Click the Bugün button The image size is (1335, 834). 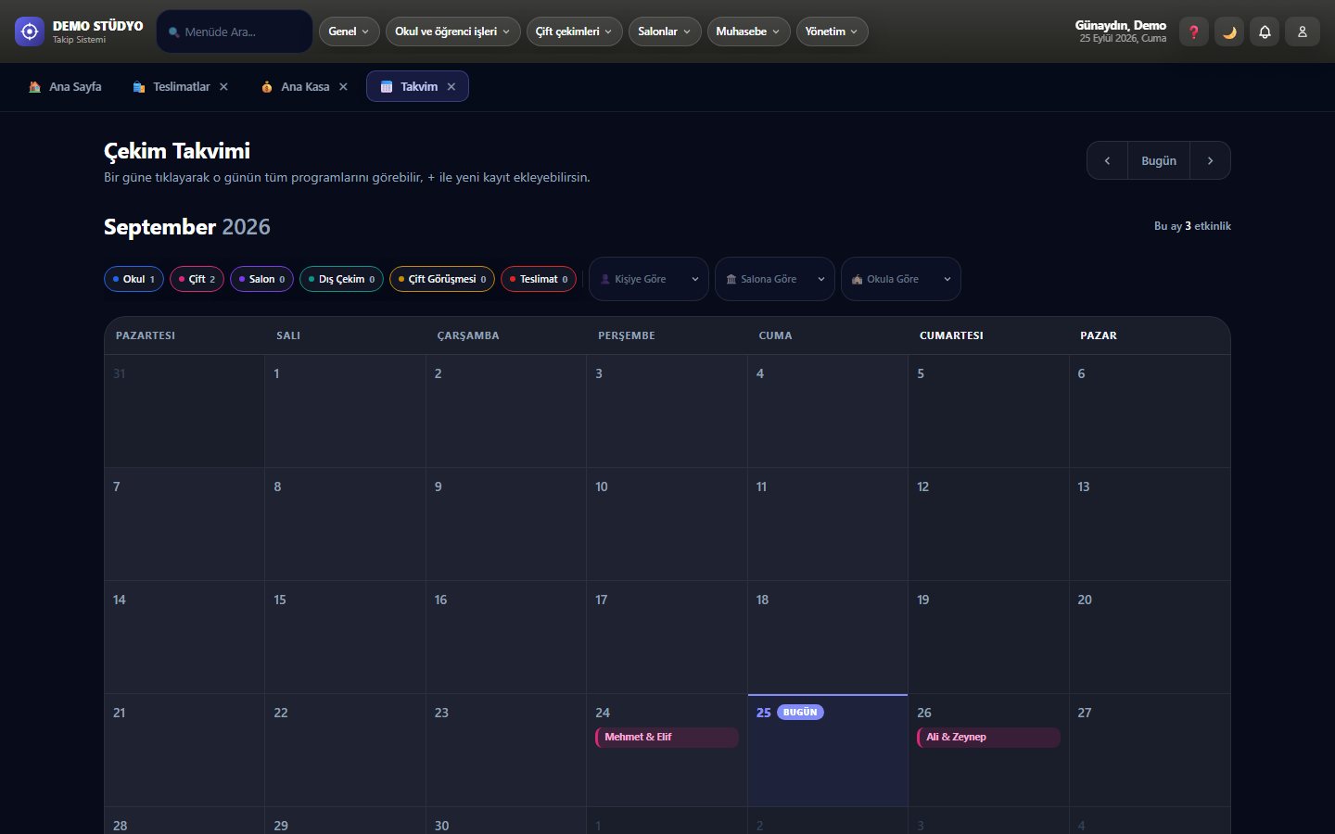[x=1159, y=160]
